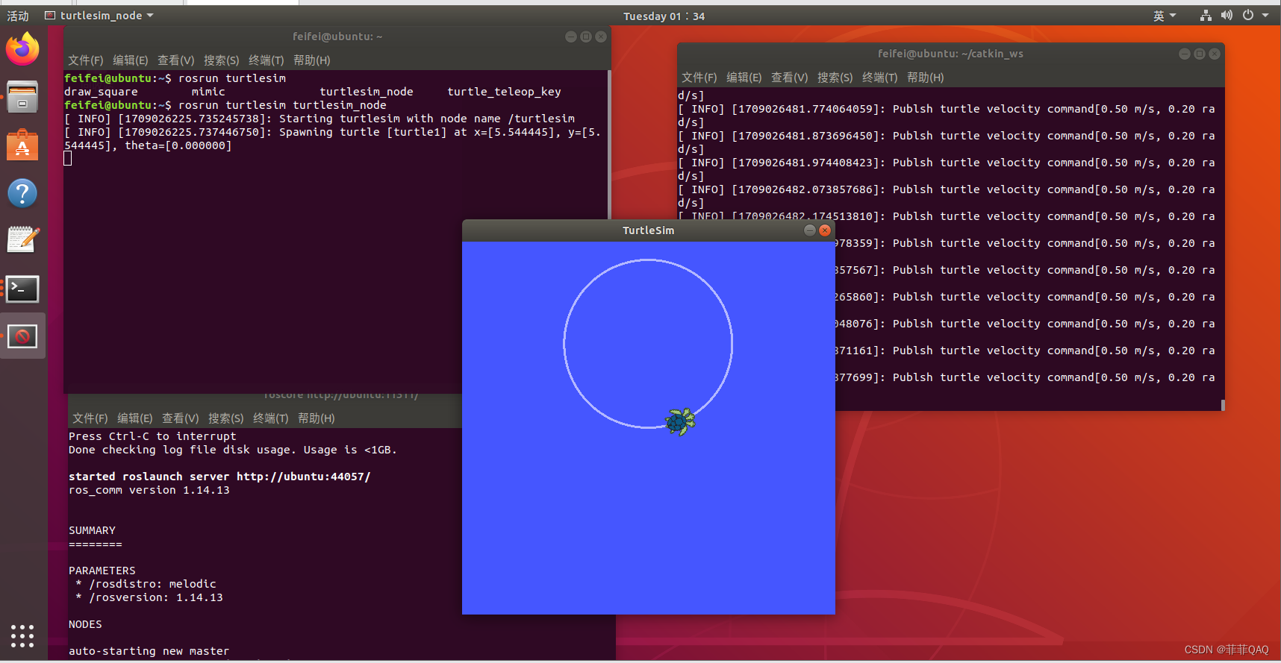Click 'auto-starting new master' line

pos(149,651)
